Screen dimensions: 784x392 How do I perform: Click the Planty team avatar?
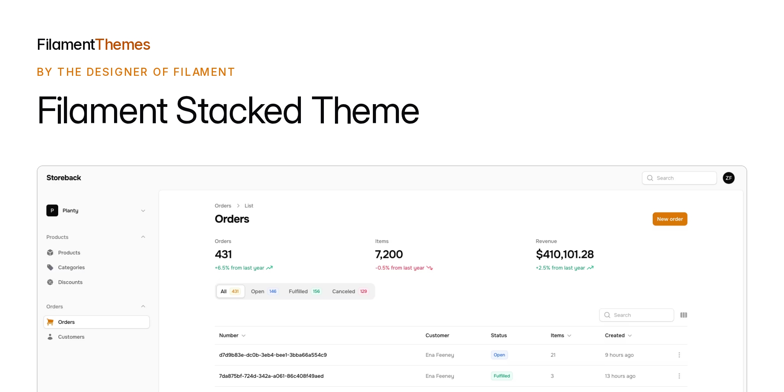(x=52, y=210)
